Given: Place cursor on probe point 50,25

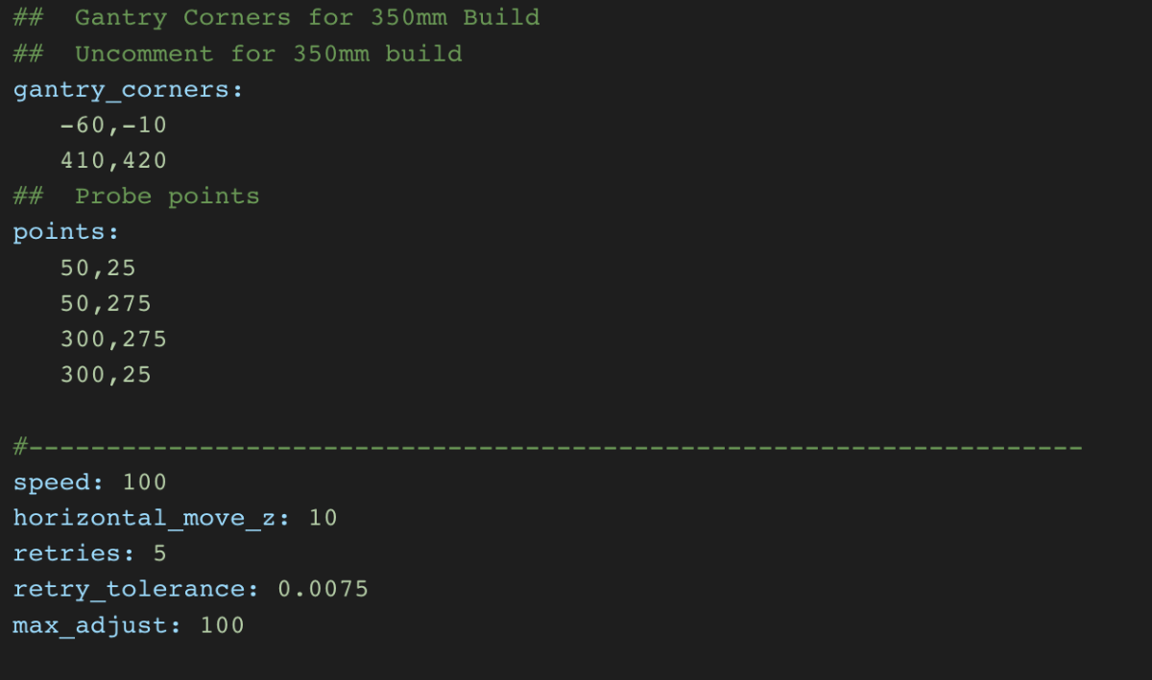Looking at the screenshot, I should [x=99, y=268].
